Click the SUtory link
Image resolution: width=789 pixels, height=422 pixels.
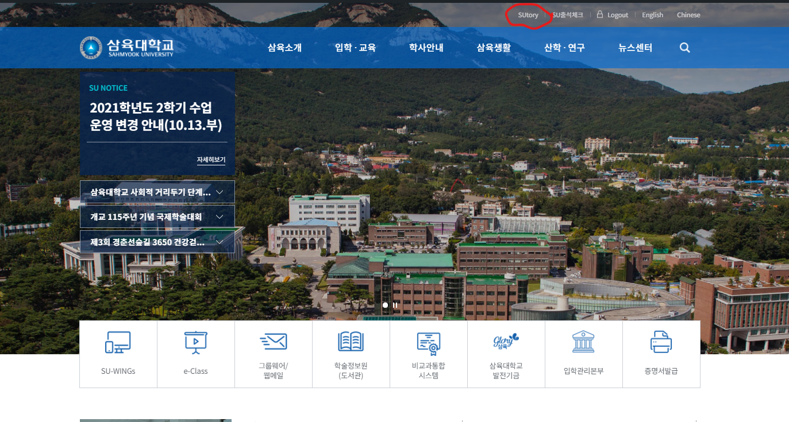[x=528, y=15]
